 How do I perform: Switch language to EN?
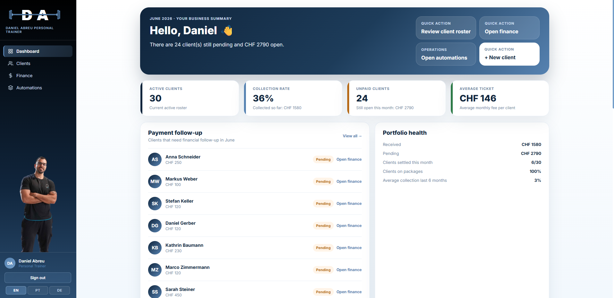16,290
